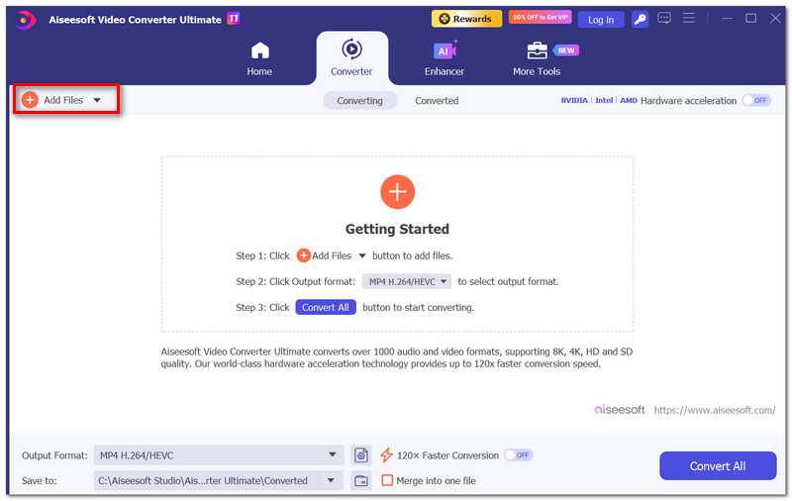Image resolution: width=792 pixels, height=501 pixels.
Task: Click the Getting Started heading
Action: pos(398,229)
